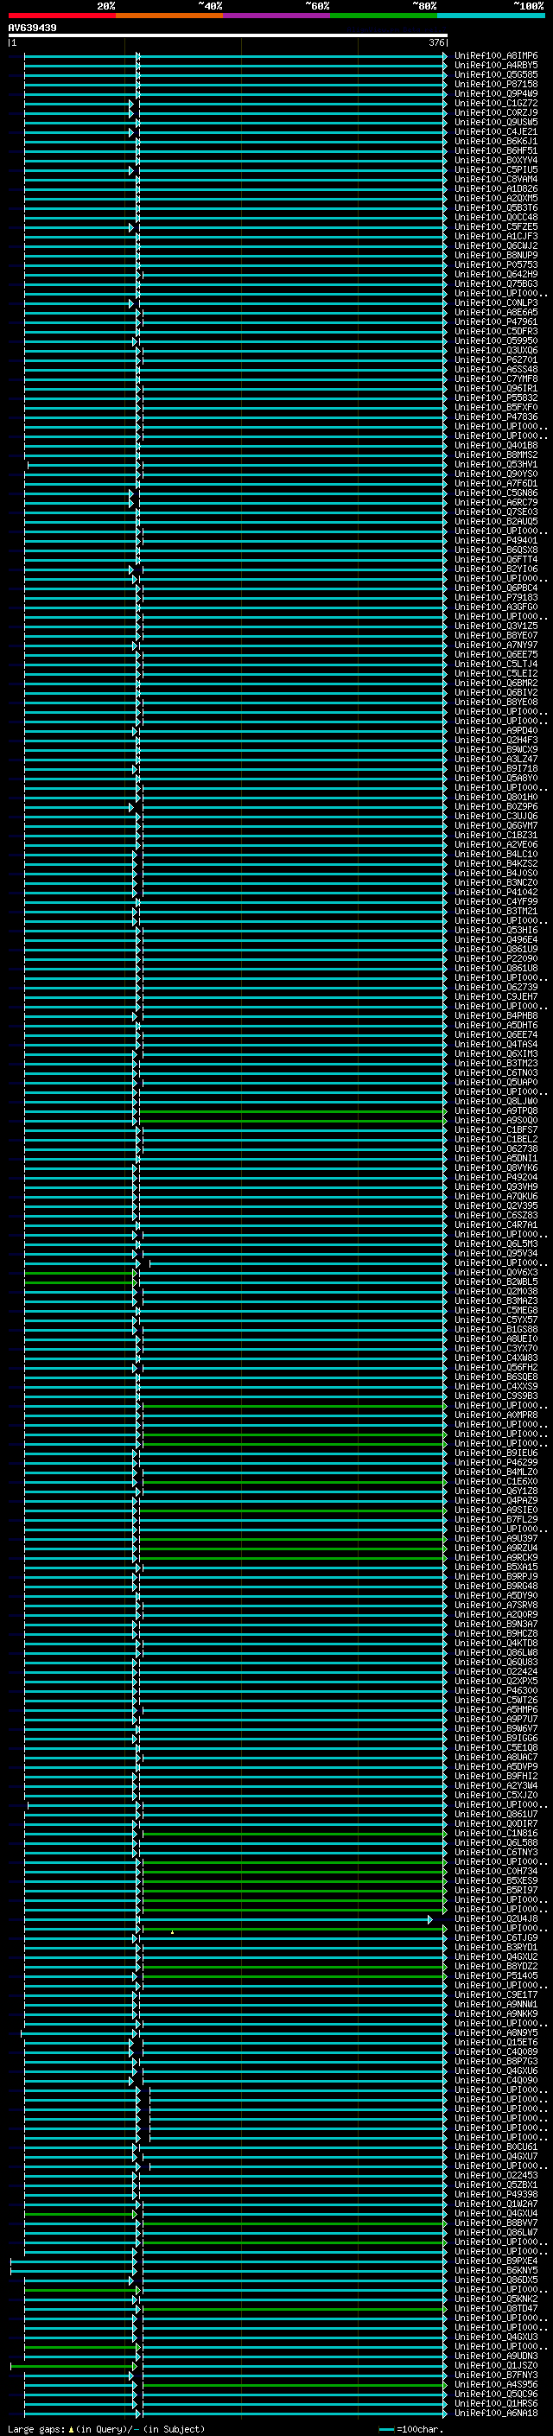
Task: Open hit UniRef100_Q9P4W9
Action: pos(496,93)
